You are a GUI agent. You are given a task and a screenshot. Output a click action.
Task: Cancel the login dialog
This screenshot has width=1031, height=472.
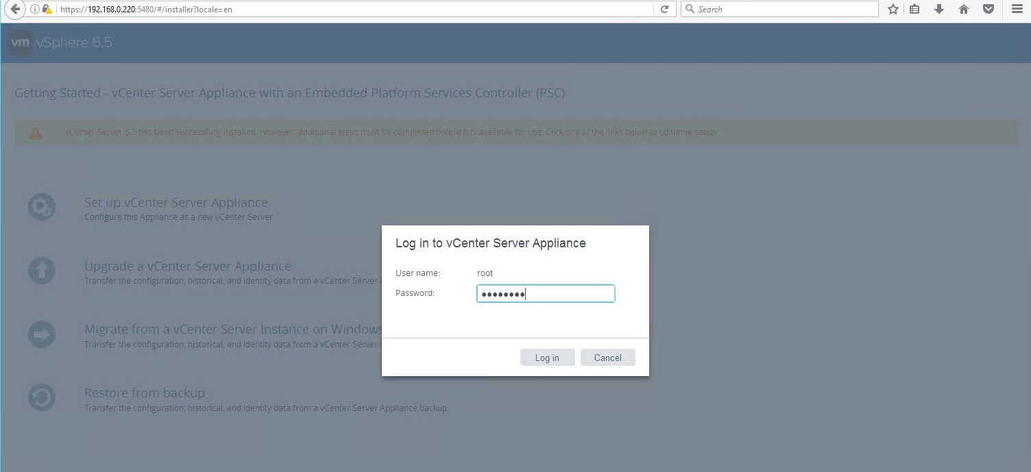pos(607,358)
